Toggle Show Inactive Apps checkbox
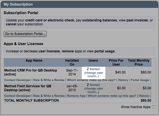Image resolution: width=159 pixels, height=116 pixels. [154, 107]
